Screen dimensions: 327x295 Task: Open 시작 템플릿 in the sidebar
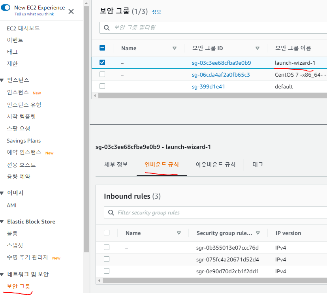click(21, 116)
